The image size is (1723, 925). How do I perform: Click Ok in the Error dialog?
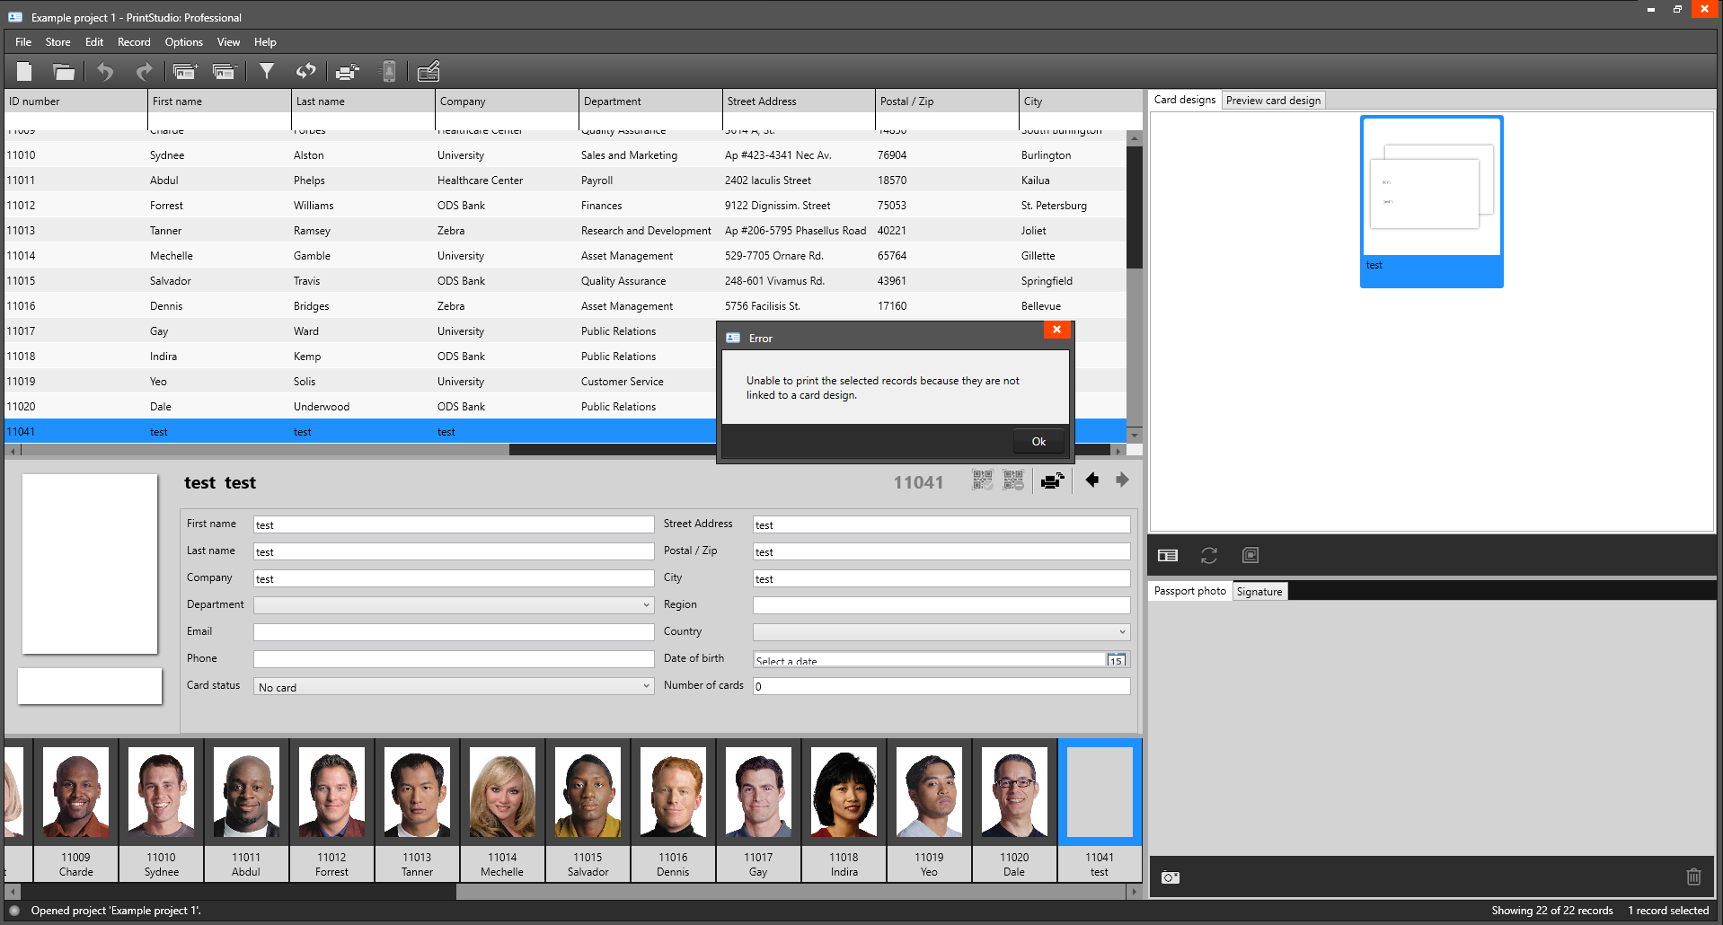click(x=1038, y=441)
